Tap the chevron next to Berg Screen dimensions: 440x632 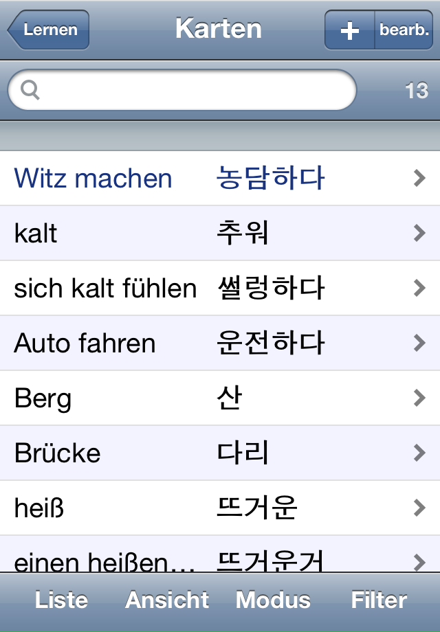[419, 398]
